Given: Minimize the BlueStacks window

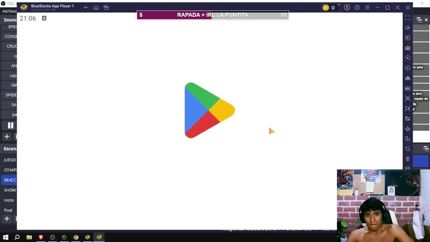Looking at the screenshot, I should tap(377, 7).
